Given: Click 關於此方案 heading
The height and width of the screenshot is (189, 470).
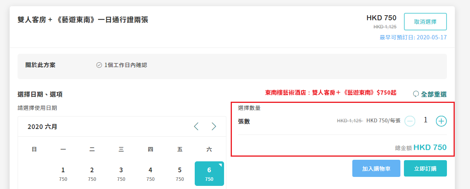Looking at the screenshot, I should click(x=40, y=65).
